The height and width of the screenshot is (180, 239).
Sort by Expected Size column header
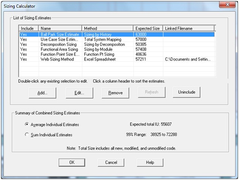[x=148, y=29]
